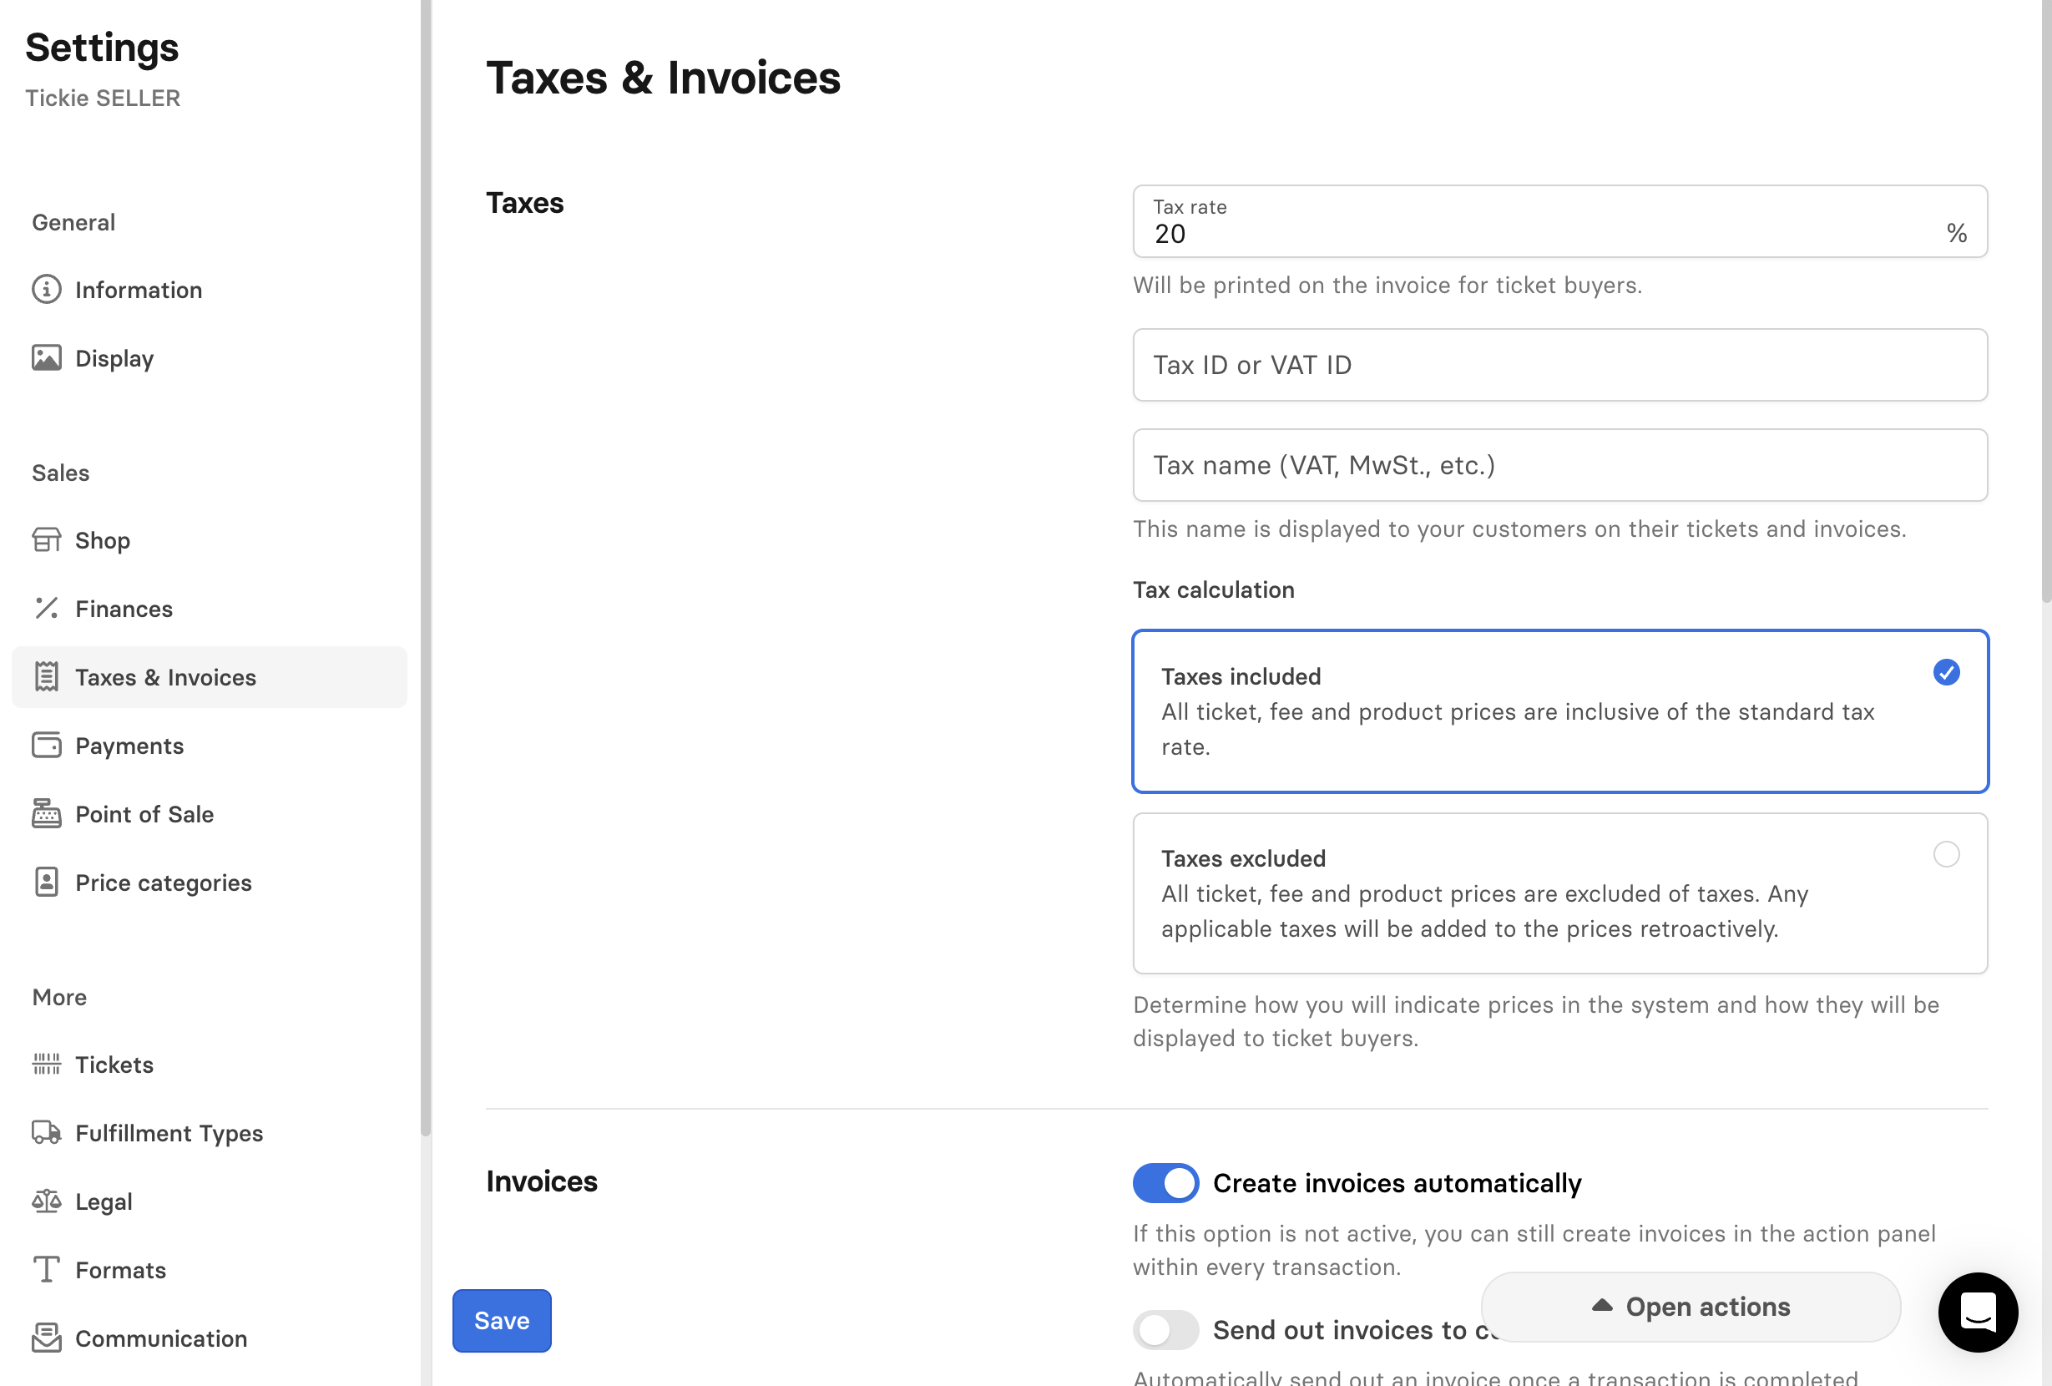Click the Shop storefront icon
The image size is (2052, 1386).
point(46,540)
